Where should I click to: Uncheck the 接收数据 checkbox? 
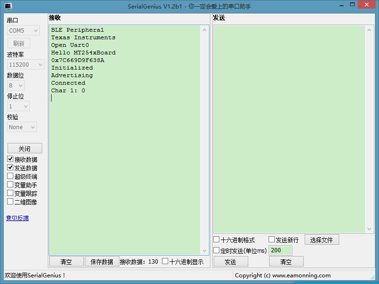[x=10, y=159]
